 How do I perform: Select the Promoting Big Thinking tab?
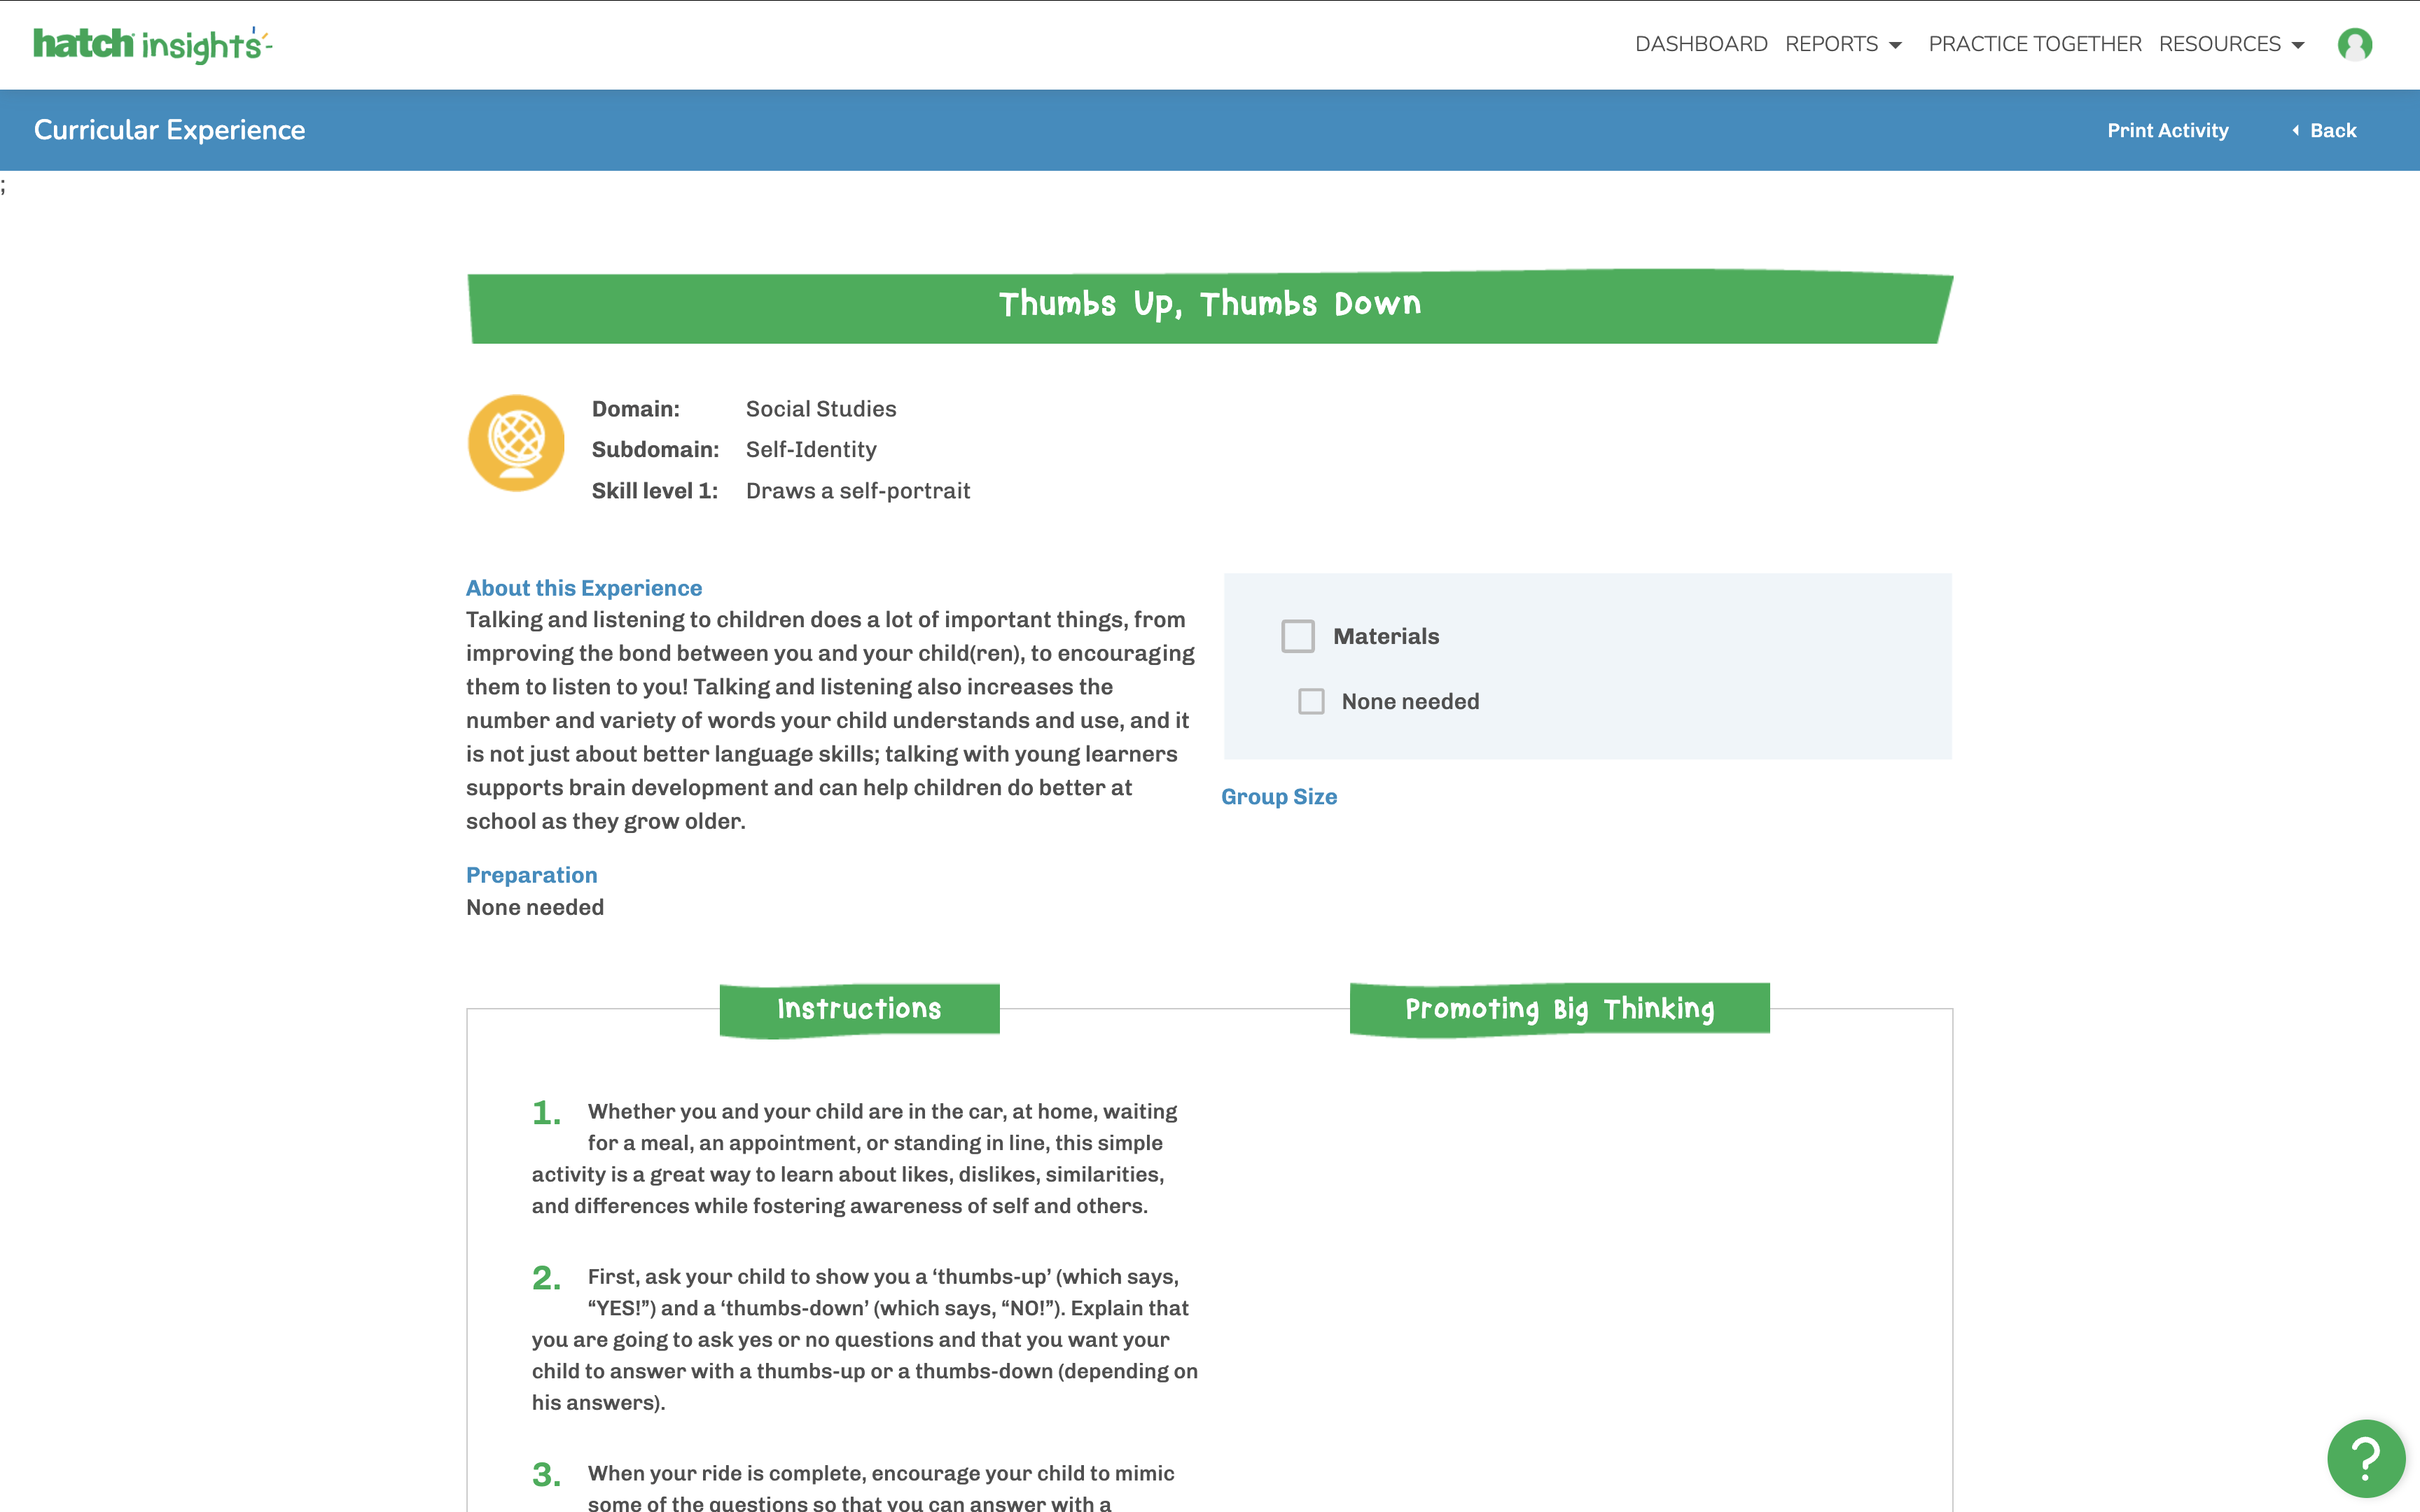1559,1009
